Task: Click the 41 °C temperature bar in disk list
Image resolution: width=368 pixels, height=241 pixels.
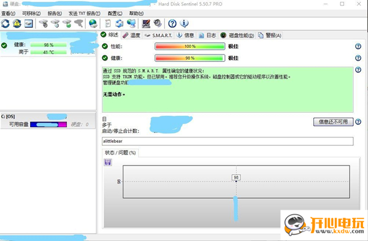Action: [x=48, y=52]
